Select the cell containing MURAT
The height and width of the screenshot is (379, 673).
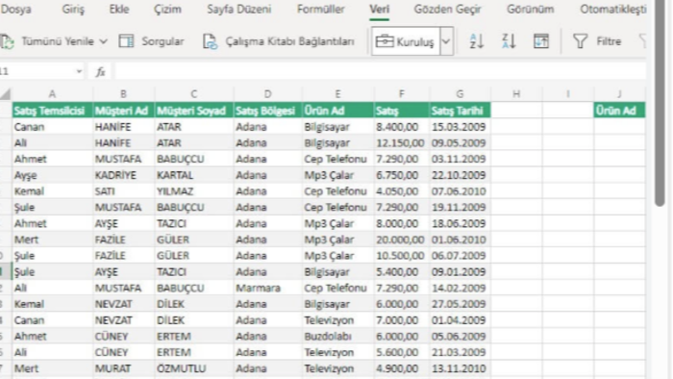coord(124,368)
